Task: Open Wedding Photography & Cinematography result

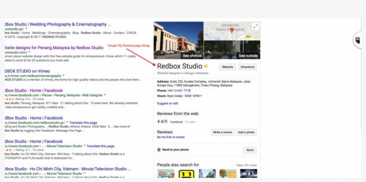Action: tap(58, 24)
